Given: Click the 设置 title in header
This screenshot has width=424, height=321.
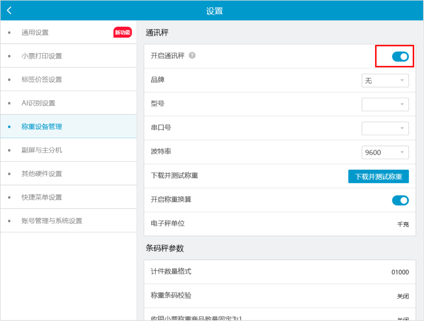Looking at the screenshot, I should point(214,11).
